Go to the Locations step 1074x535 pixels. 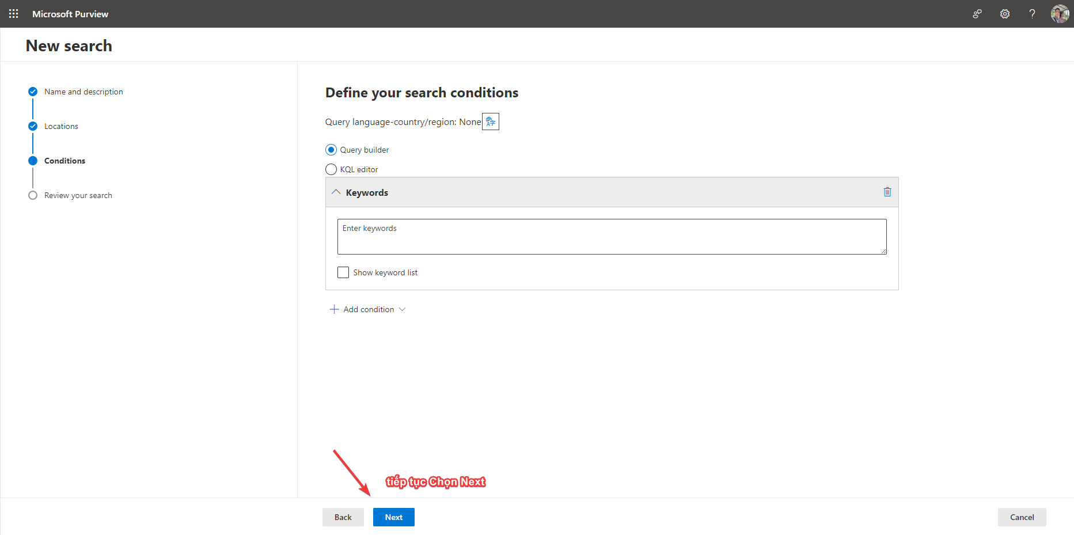pyautogui.click(x=61, y=126)
